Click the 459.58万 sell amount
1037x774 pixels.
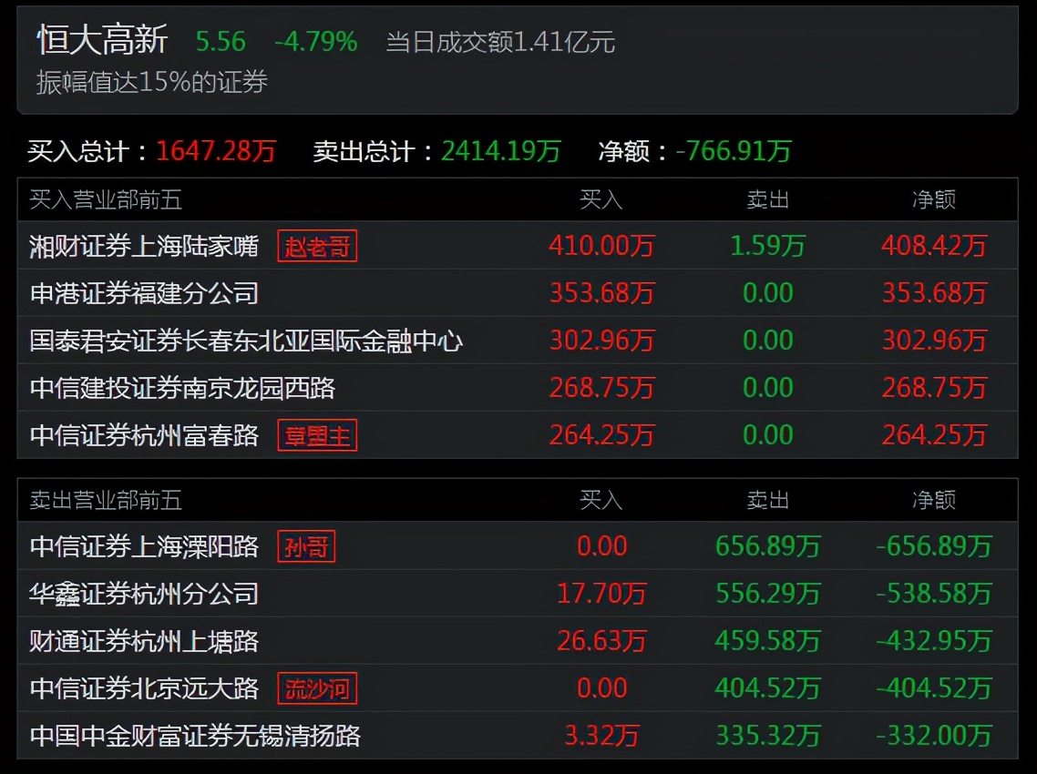pos(768,641)
